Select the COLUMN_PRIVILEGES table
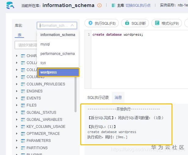The image size is (188, 155). pyautogui.click(x=46, y=84)
